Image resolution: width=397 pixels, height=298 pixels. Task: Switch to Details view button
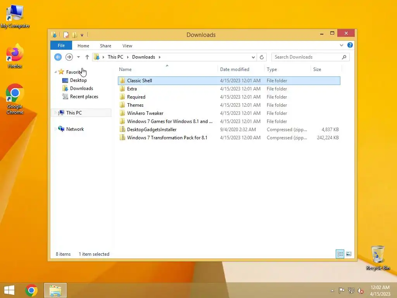point(340,254)
